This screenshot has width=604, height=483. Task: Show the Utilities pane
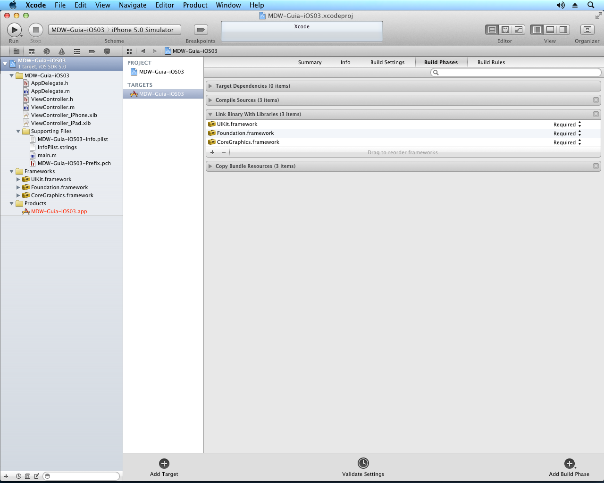pos(563,30)
